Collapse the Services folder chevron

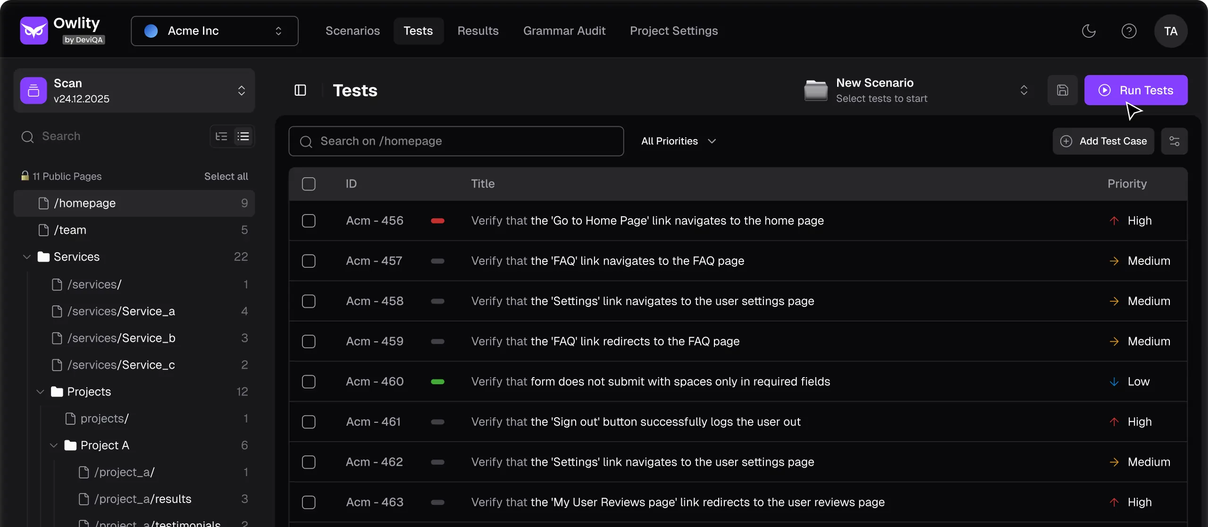(27, 257)
